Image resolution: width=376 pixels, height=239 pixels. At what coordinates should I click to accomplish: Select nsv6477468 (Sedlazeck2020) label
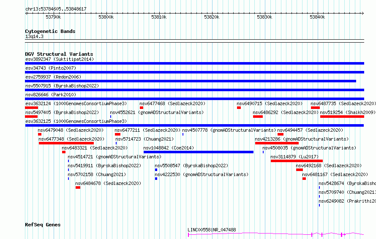click(x=172, y=103)
